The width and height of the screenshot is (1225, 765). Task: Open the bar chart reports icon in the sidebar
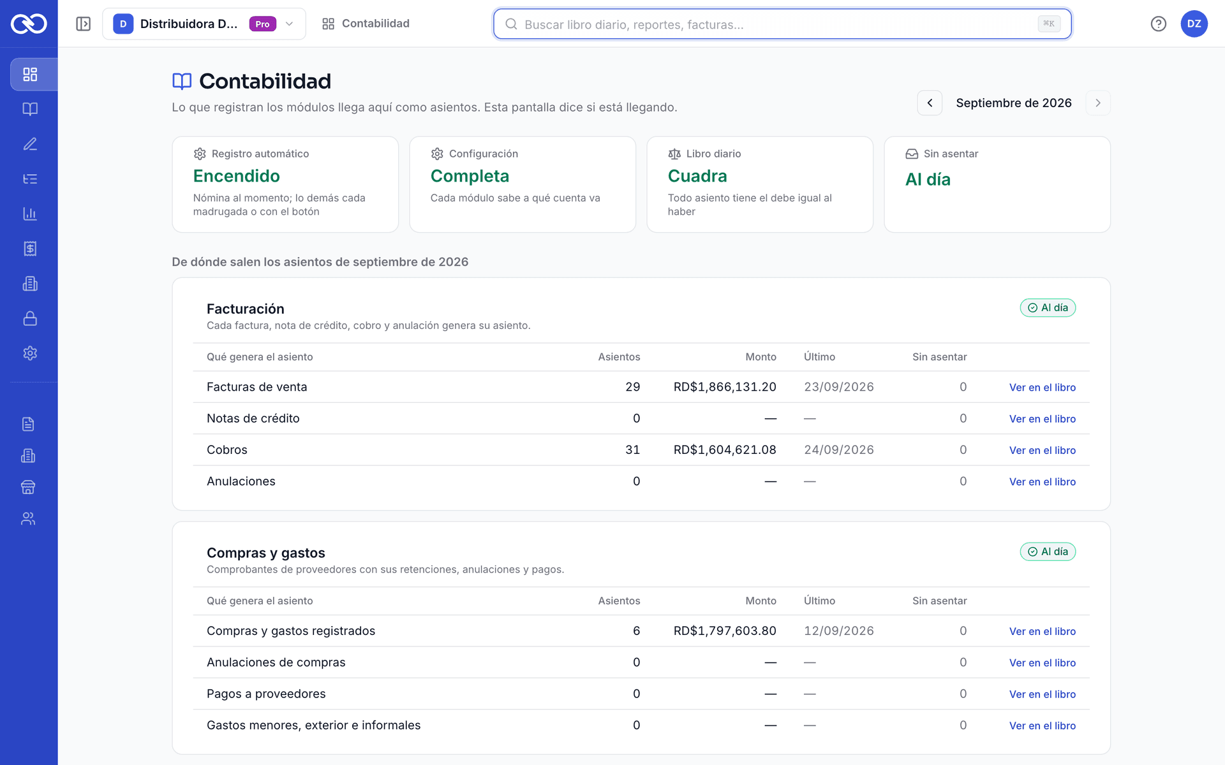(x=30, y=214)
